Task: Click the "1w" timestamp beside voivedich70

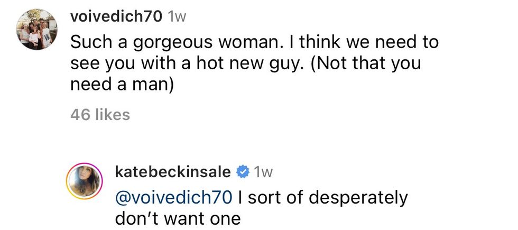Action: tap(177, 16)
